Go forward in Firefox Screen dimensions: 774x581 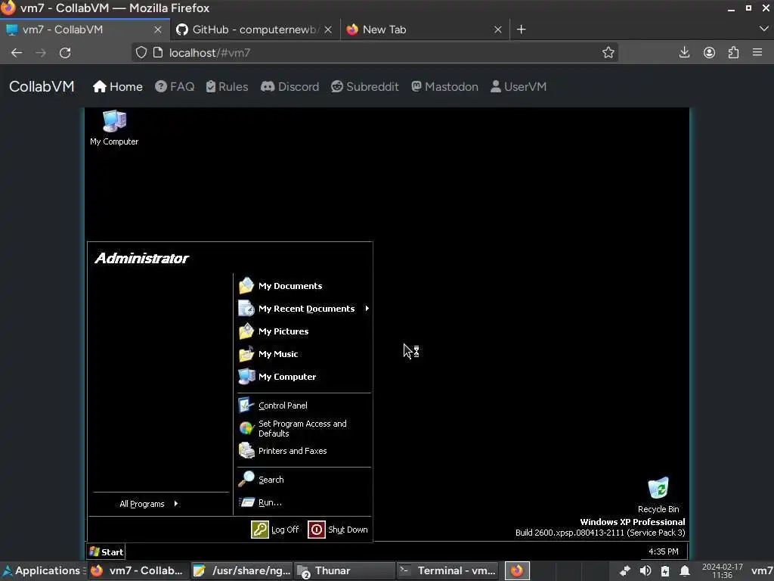(x=41, y=53)
